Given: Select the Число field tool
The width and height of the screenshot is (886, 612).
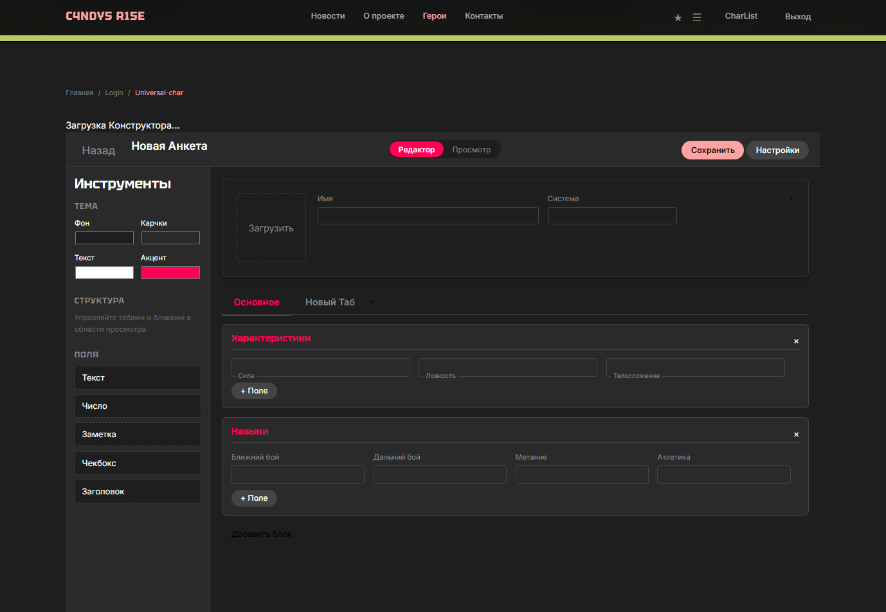Looking at the screenshot, I should (138, 406).
